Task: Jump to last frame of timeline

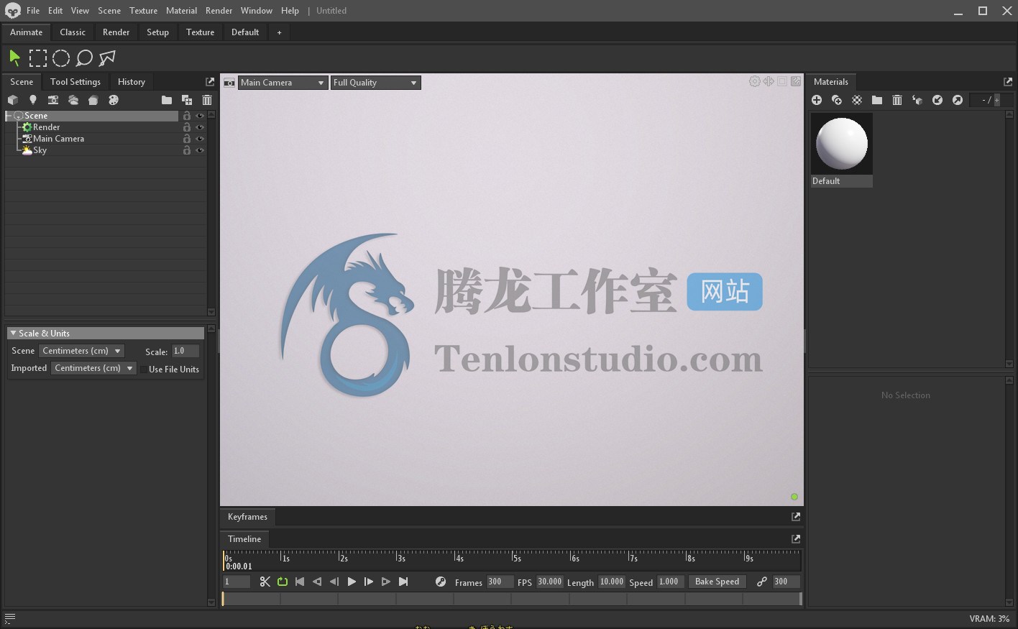Action: (403, 582)
